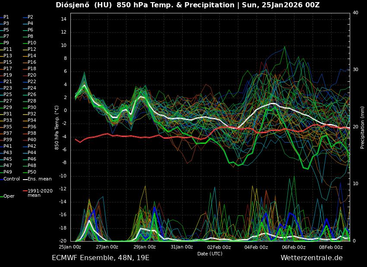Click the red 1991-2020 mean line swatch
The height and width of the screenshot is (267, 367).
[25, 191]
